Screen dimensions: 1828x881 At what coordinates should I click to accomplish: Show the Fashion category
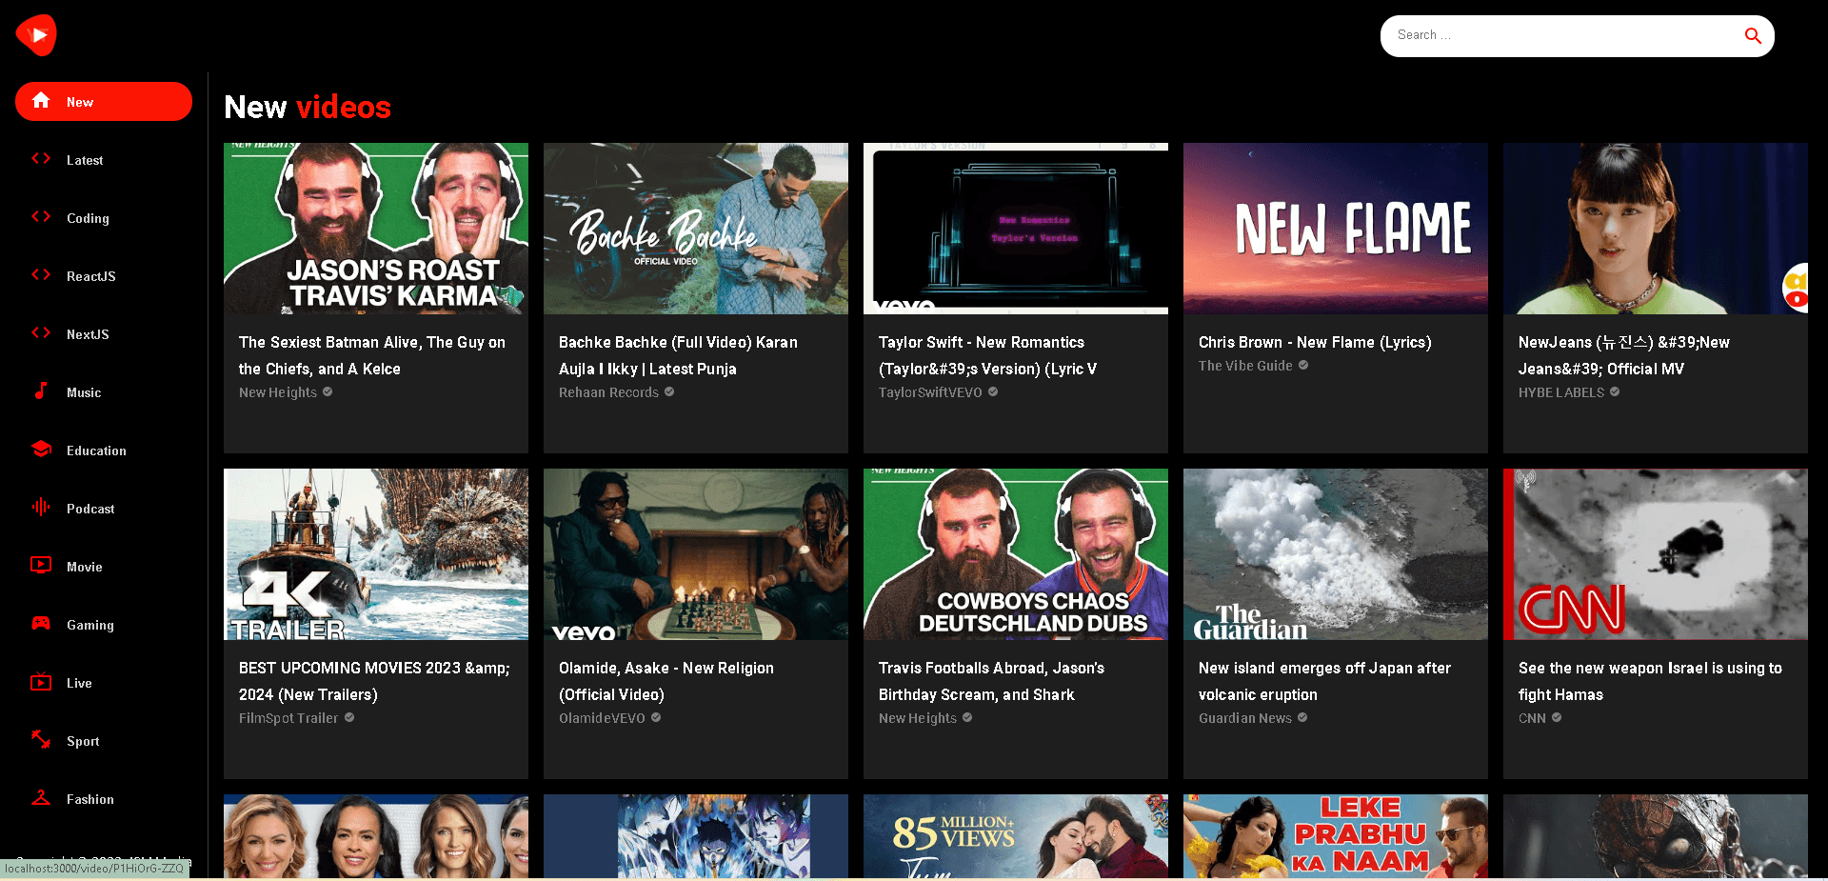tap(104, 799)
